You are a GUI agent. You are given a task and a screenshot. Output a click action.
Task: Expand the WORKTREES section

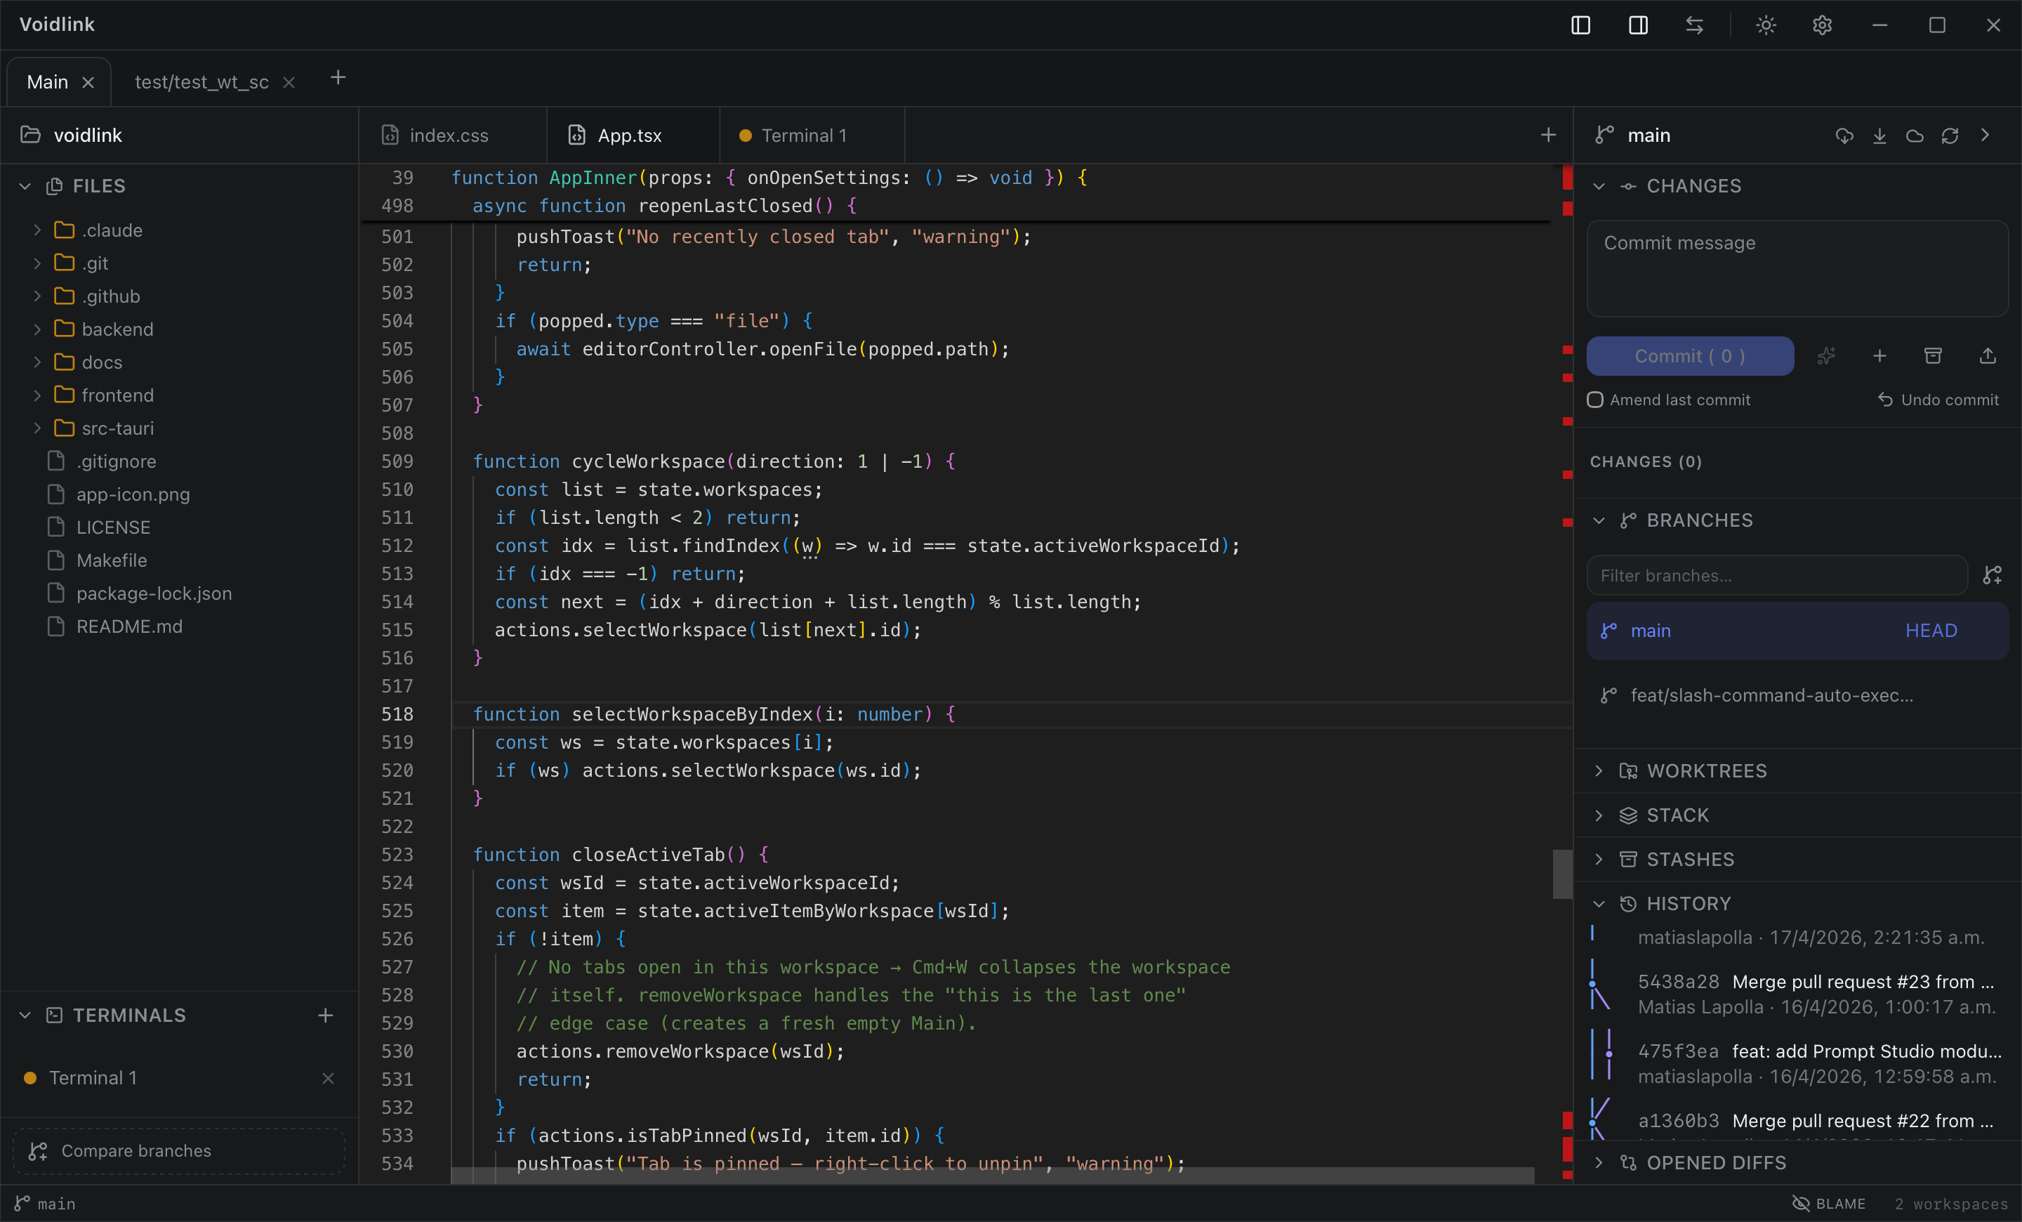click(1599, 770)
